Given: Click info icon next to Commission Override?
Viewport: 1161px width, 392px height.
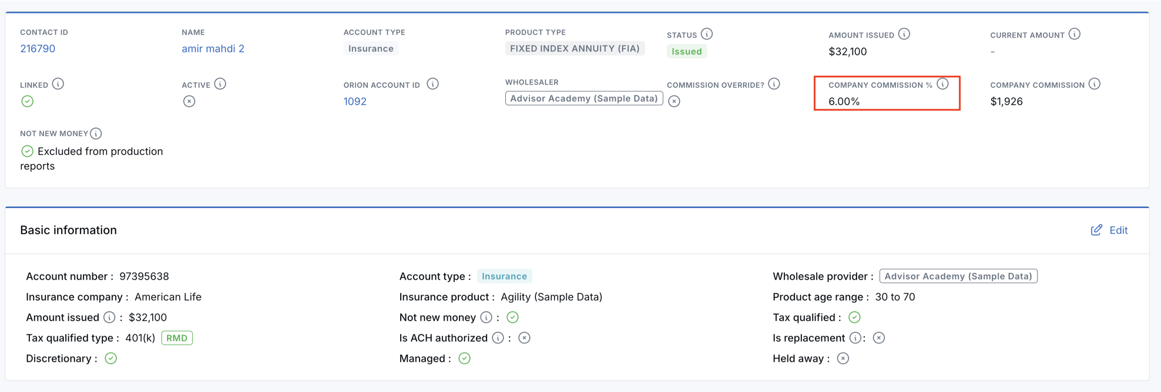Looking at the screenshot, I should 774,84.
